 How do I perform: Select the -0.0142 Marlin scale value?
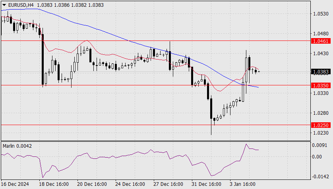[320, 176]
